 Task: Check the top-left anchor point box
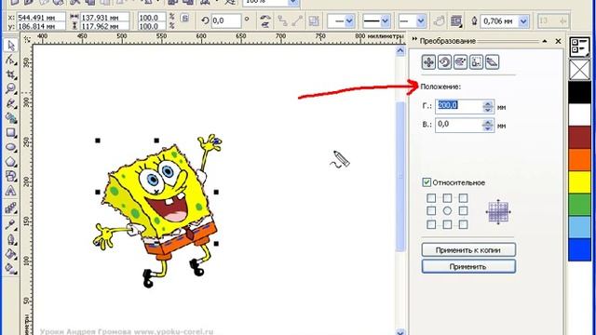[x=431, y=198]
